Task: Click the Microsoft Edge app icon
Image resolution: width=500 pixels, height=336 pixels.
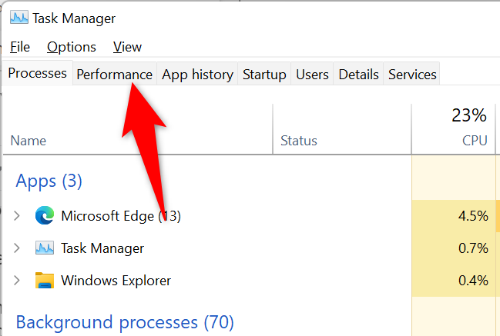Action: tap(45, 216)
